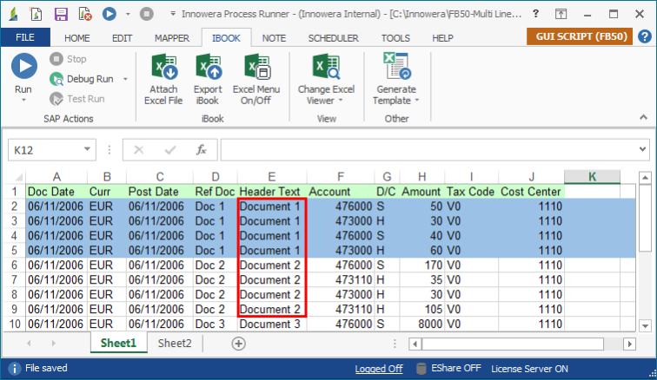Open the Generate Template dropdown

[396, 95]
